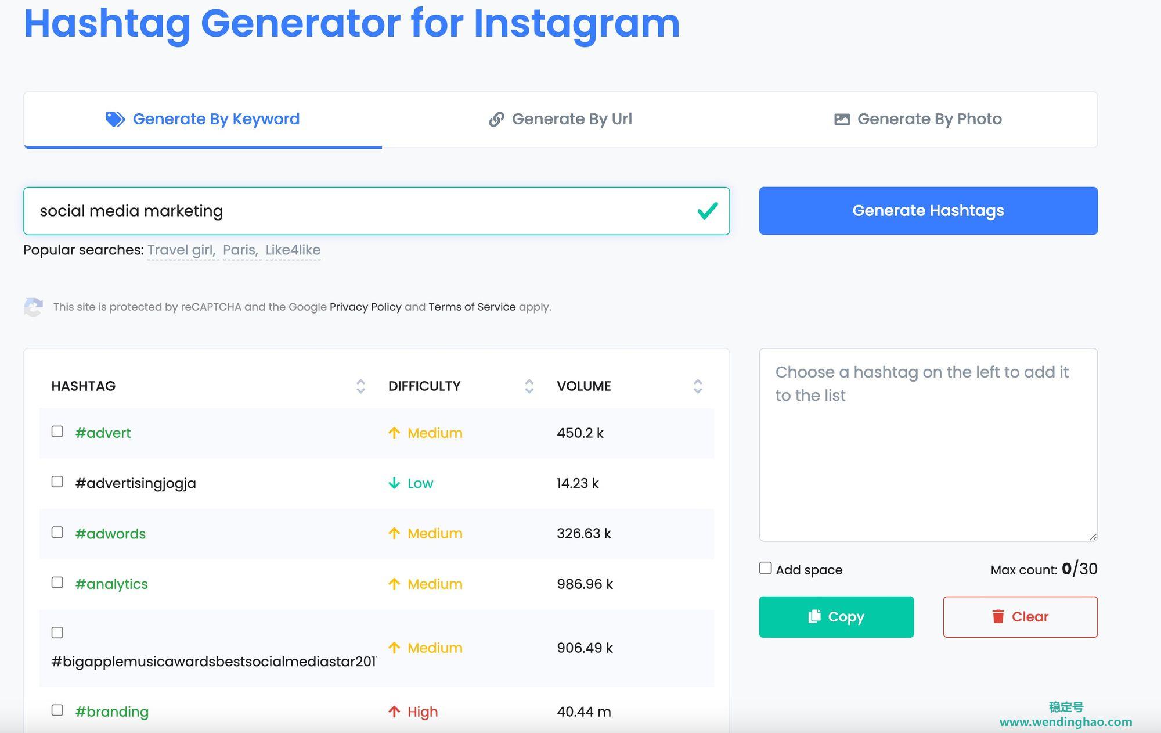Click the Generate By Photo image icon
This screenshot has width=1161, height=733.
click(x=841, y=118)
